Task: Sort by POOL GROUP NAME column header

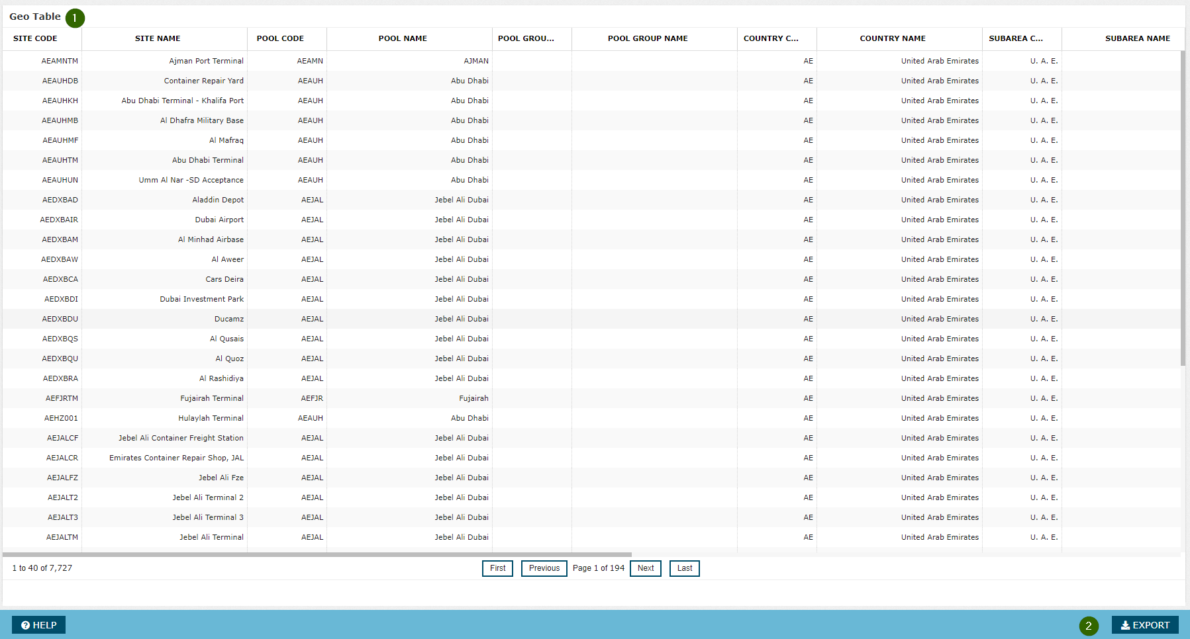Action: point(648,38)
